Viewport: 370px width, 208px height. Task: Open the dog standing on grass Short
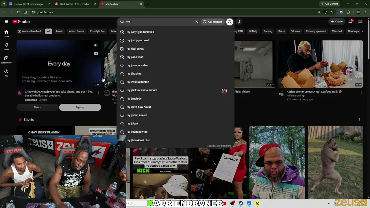point(335,162)
